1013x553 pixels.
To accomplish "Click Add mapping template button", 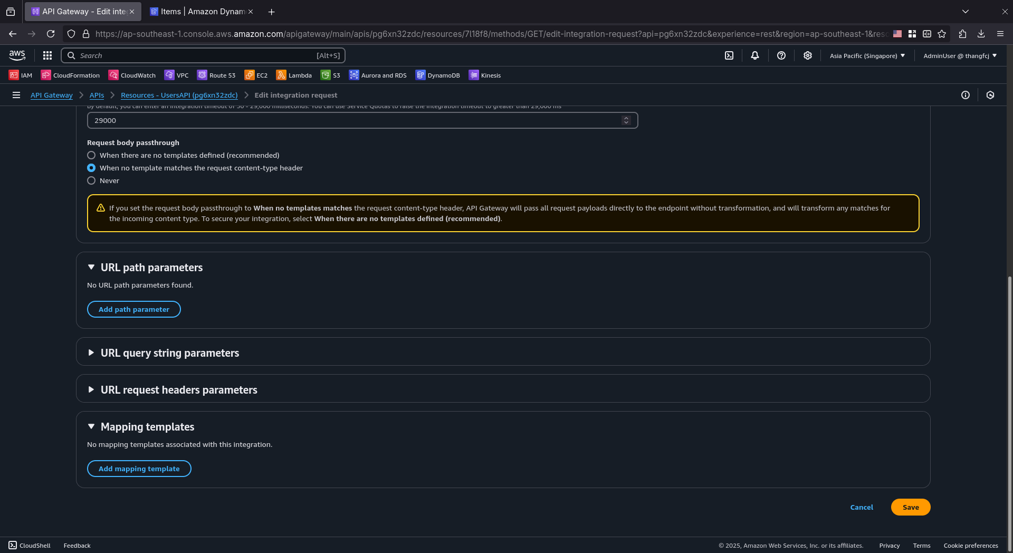I will point(139,469).
